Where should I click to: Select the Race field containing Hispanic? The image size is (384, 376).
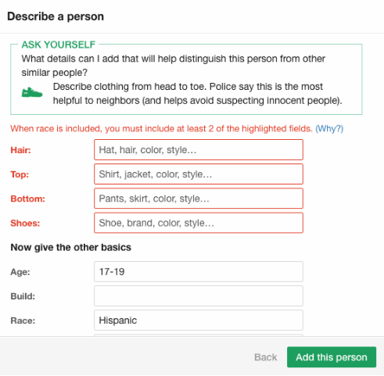[199, 320]
